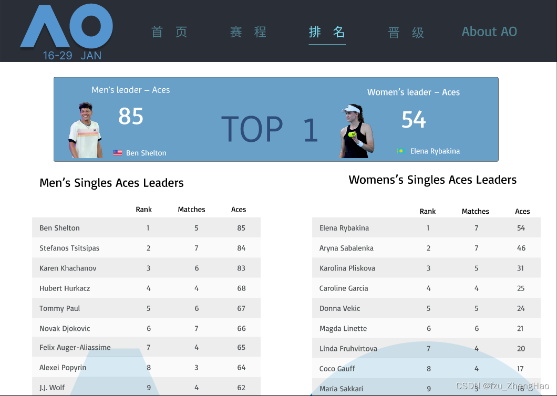Select the Aryna Sabalenka row
This screenshot has height=396, width=557.
coord(426,248)
